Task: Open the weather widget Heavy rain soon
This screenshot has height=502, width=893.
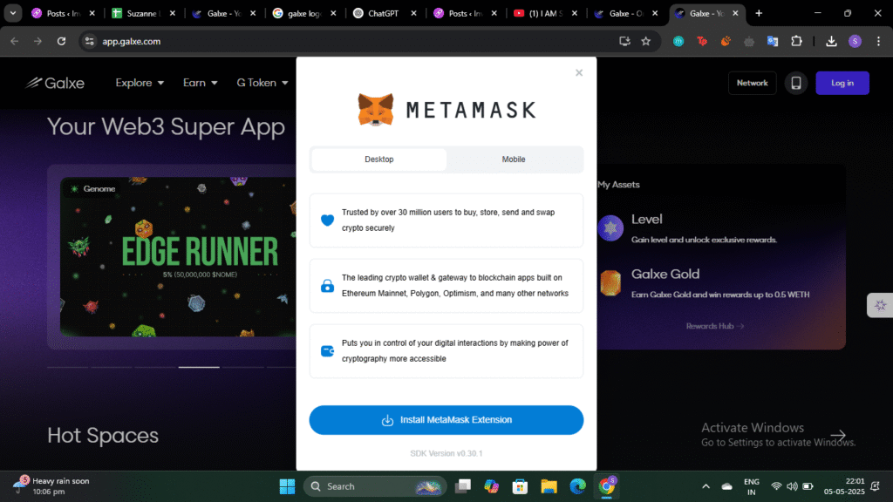Action: [51, 486]
